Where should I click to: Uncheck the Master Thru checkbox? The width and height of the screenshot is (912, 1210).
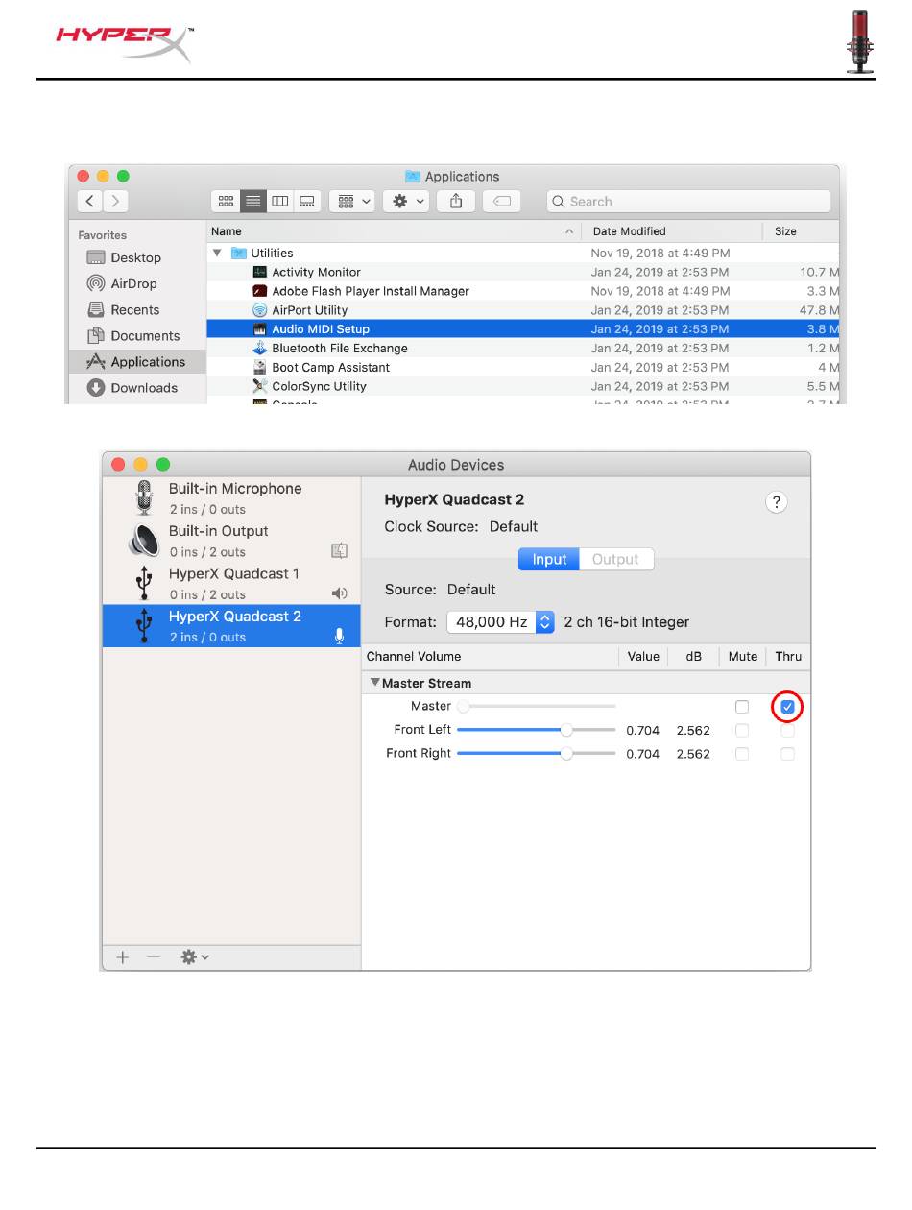pyautogui.click(x=787, y=707)
